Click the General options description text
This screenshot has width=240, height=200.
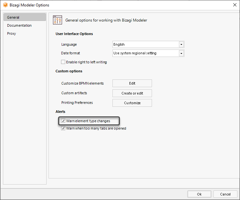(x=106, y=20)
